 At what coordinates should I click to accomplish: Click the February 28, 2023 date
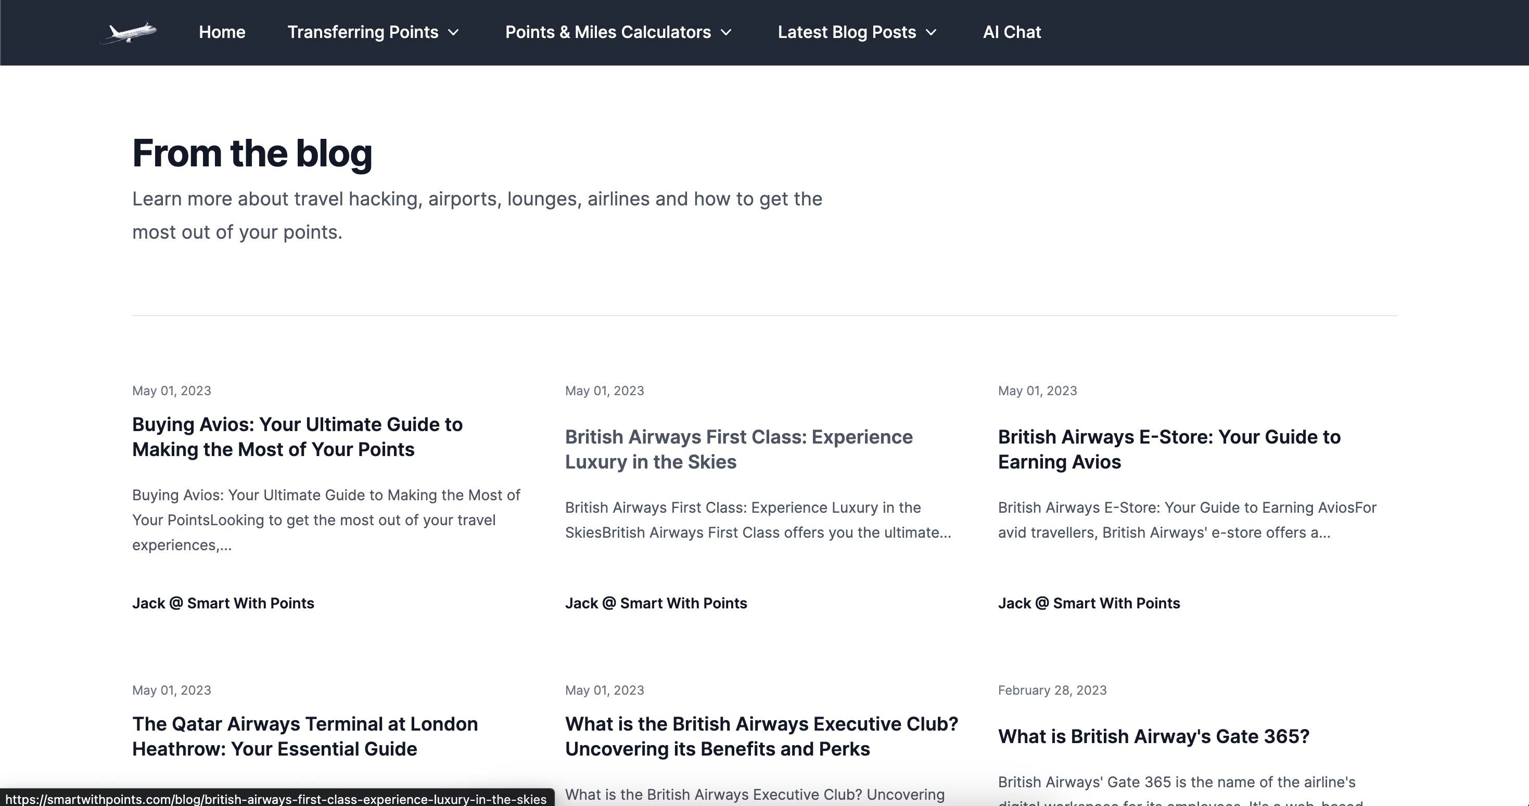[x=1052, y=691]
